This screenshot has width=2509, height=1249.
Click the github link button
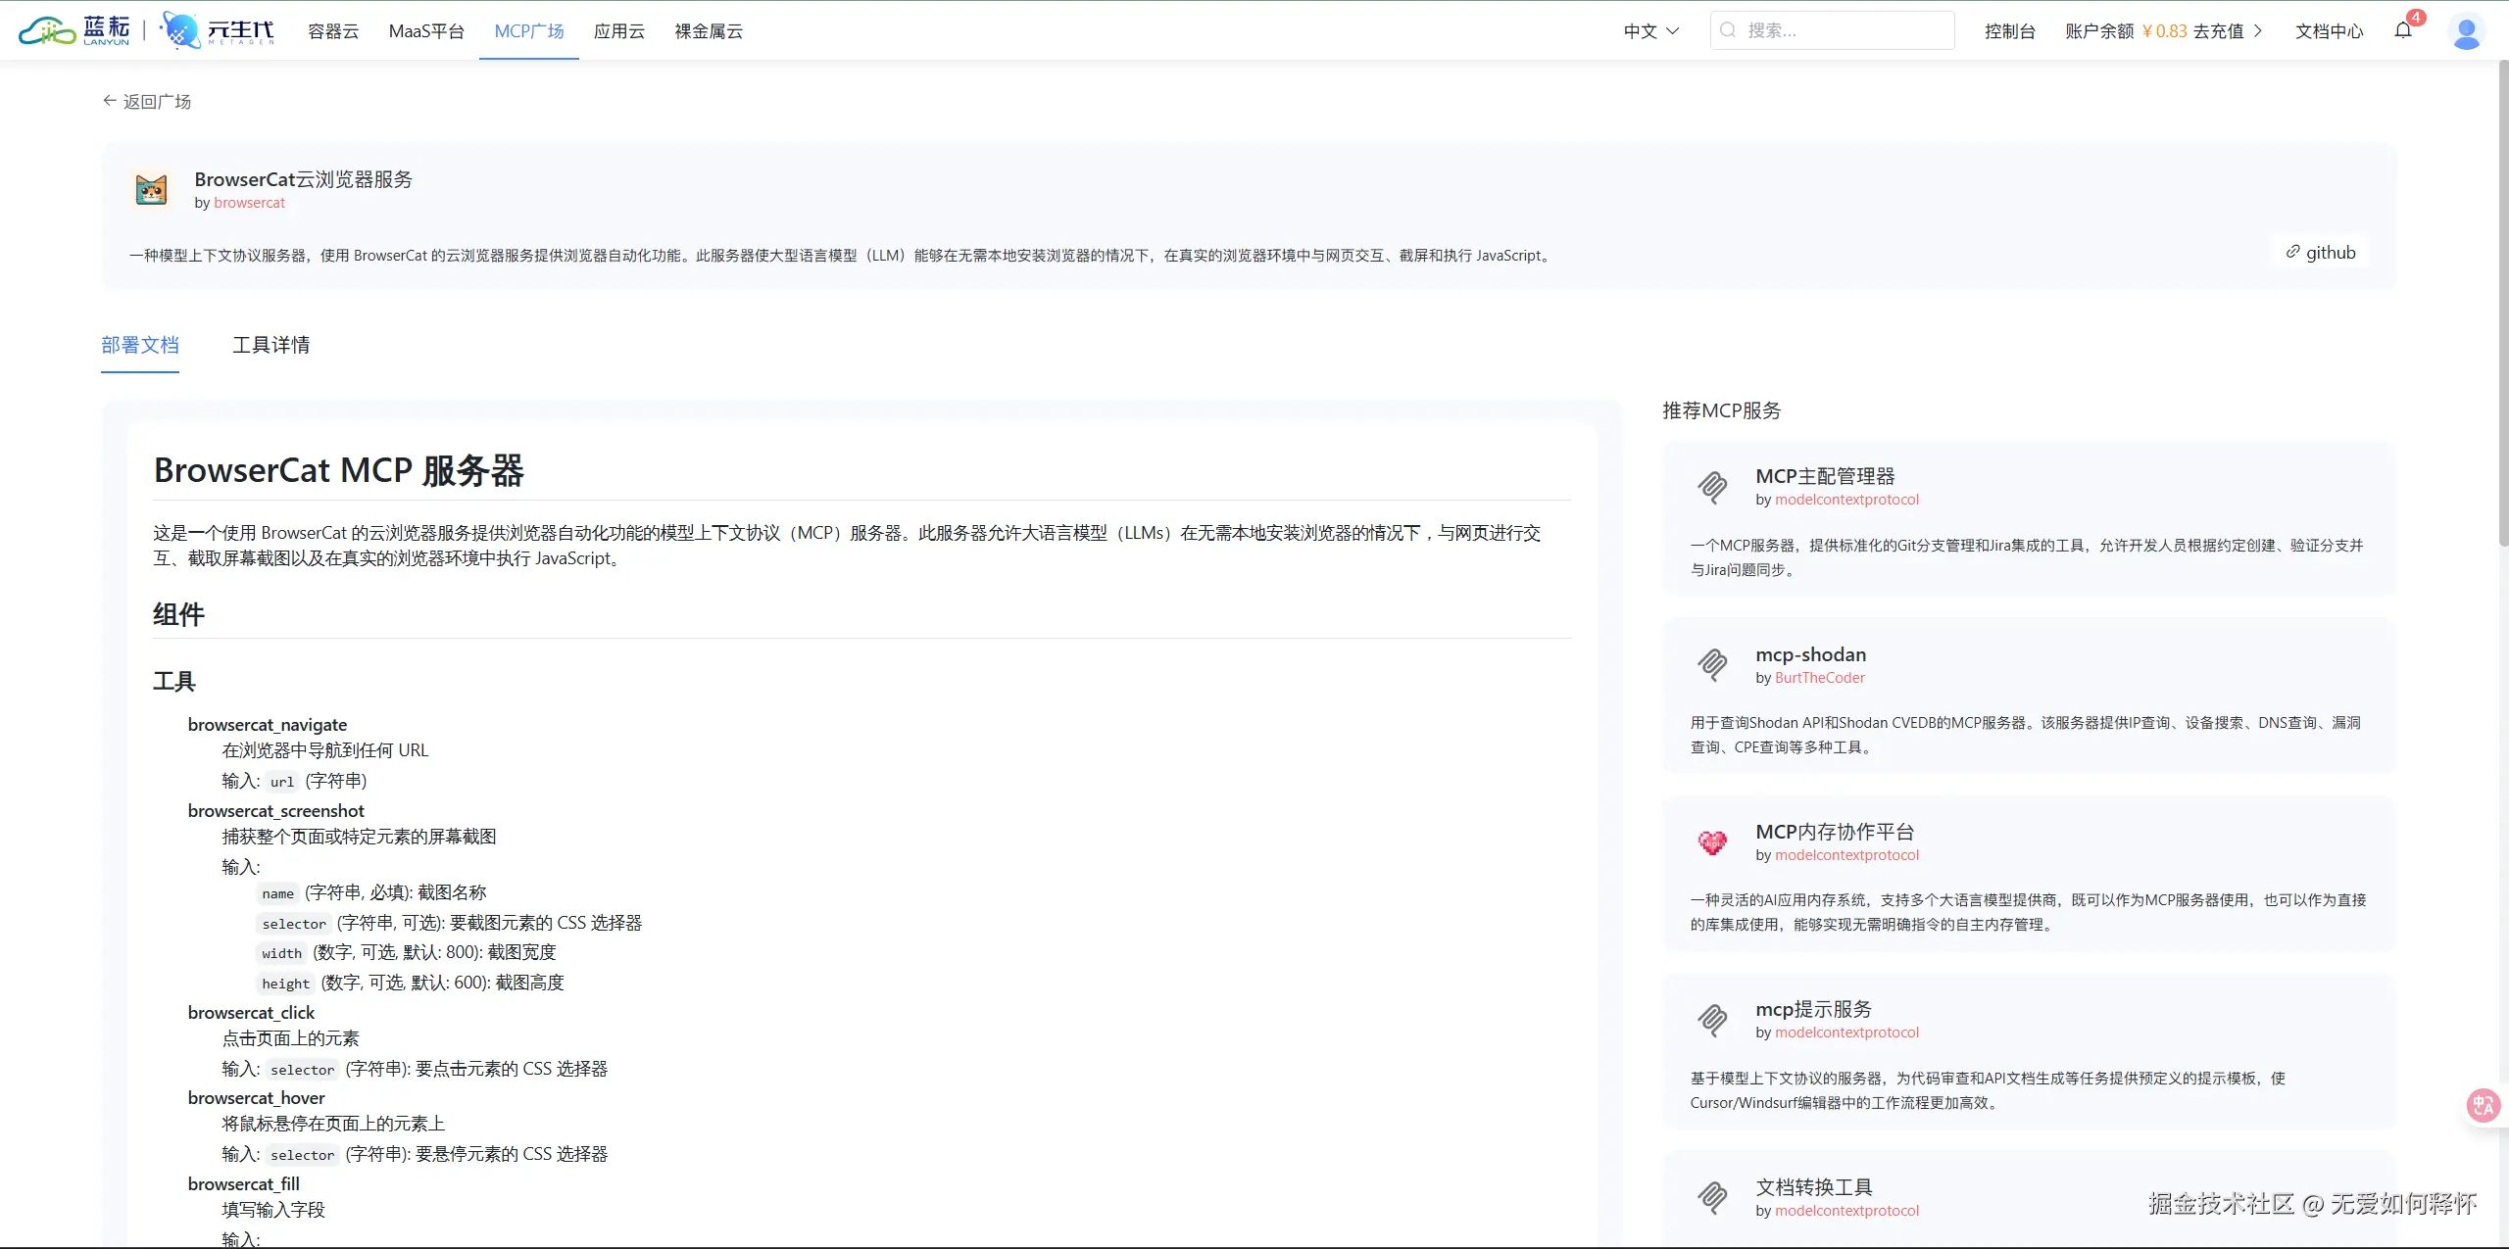click(2320, 253)
